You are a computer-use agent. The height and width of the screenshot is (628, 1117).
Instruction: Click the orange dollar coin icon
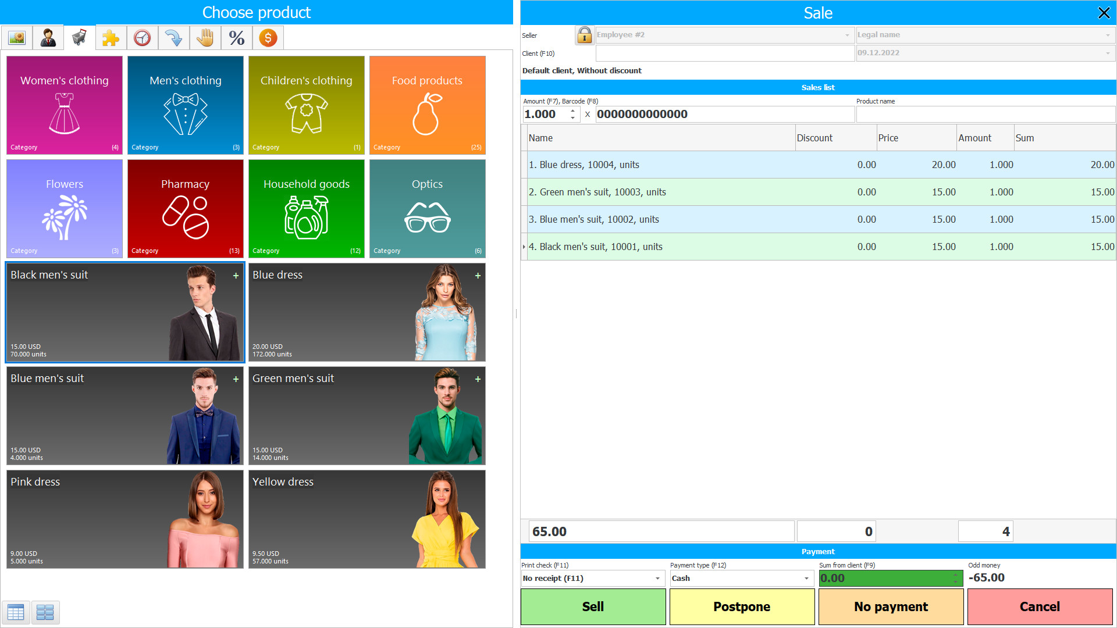click(x=268, y=37)
